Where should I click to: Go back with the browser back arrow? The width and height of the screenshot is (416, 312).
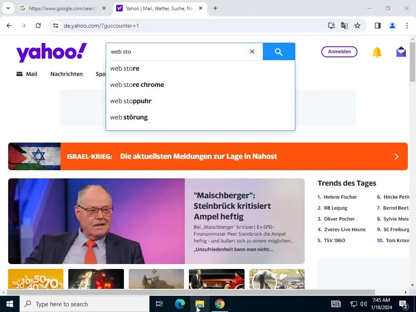(x=9, y=26)
